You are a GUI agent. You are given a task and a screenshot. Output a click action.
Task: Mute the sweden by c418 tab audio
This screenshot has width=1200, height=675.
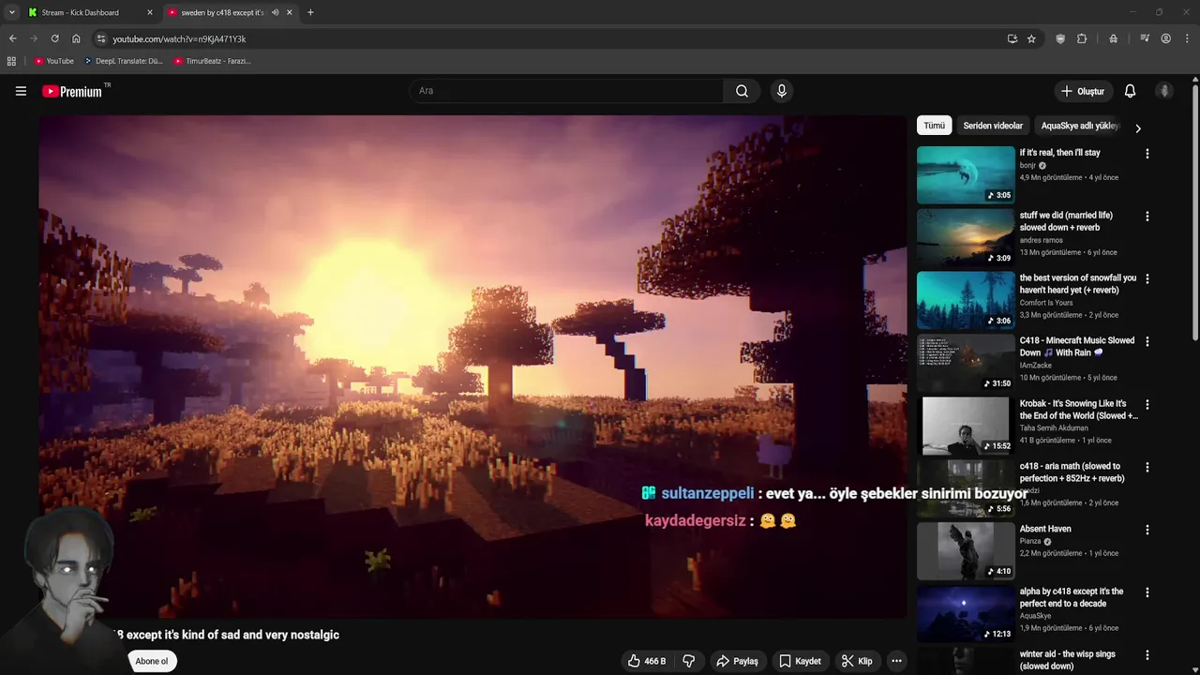[275, 12]
